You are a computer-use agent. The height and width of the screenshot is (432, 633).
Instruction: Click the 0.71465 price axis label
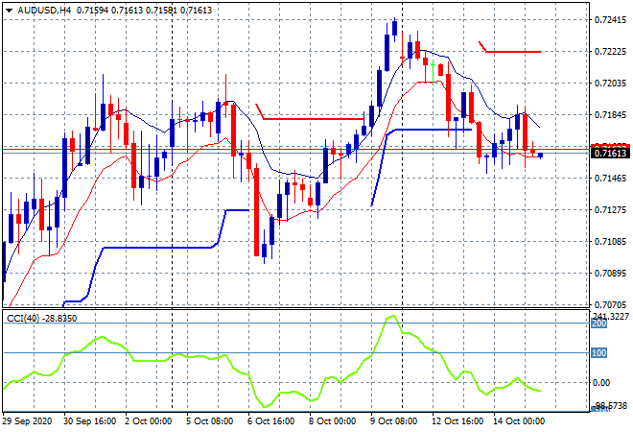(610, 179)
